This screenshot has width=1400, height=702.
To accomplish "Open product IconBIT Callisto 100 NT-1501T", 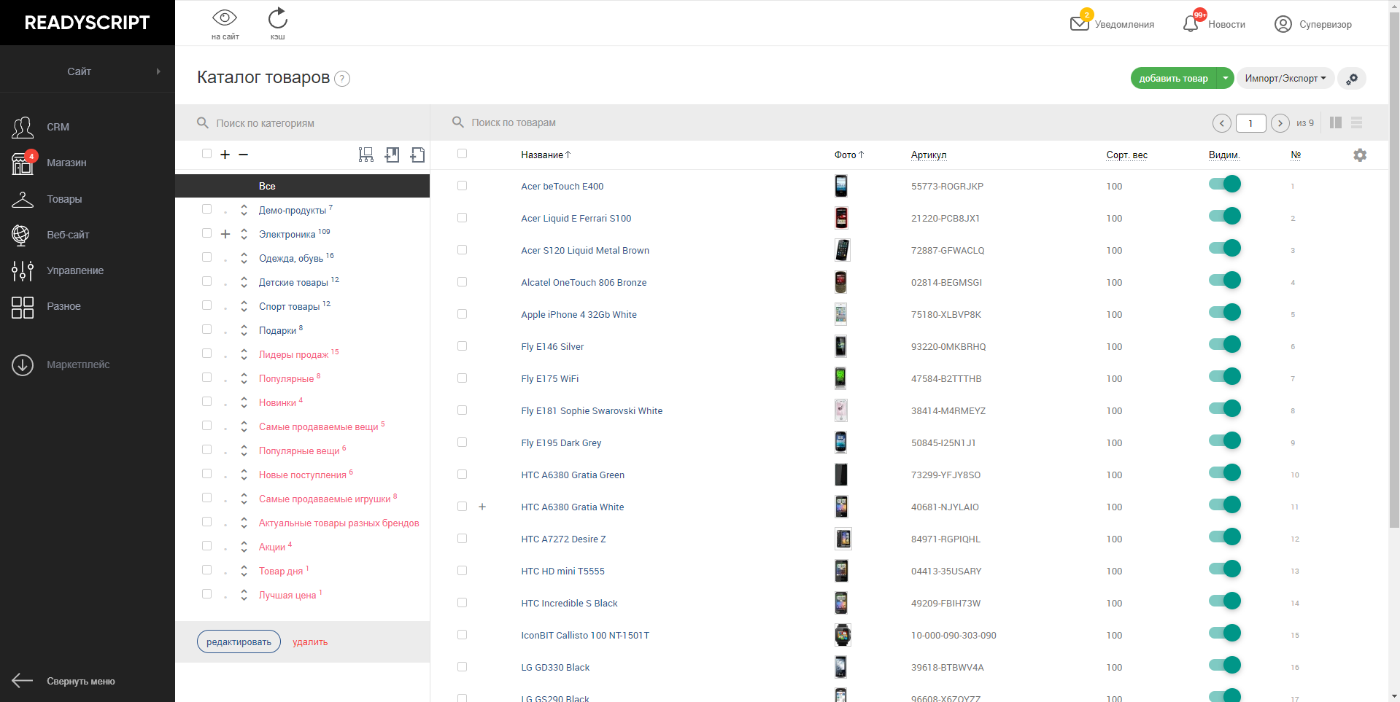I will (x=585, y=636).
